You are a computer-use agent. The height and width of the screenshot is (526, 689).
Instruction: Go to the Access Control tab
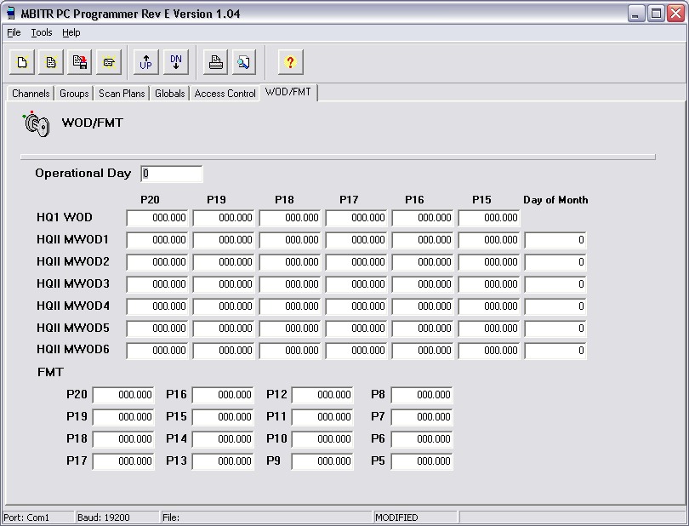point(225,94)
